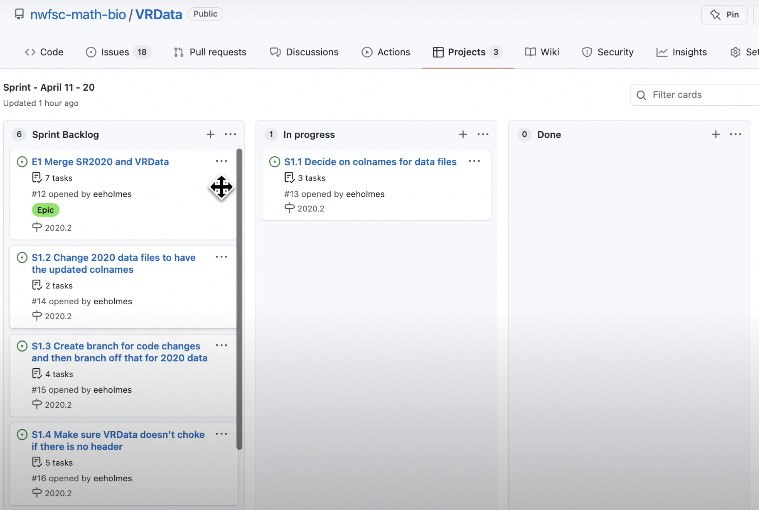Click the repository icon beside nwfsc-math-bio
The height and width of the screenshot is (510, 759).
pos(19,14)
